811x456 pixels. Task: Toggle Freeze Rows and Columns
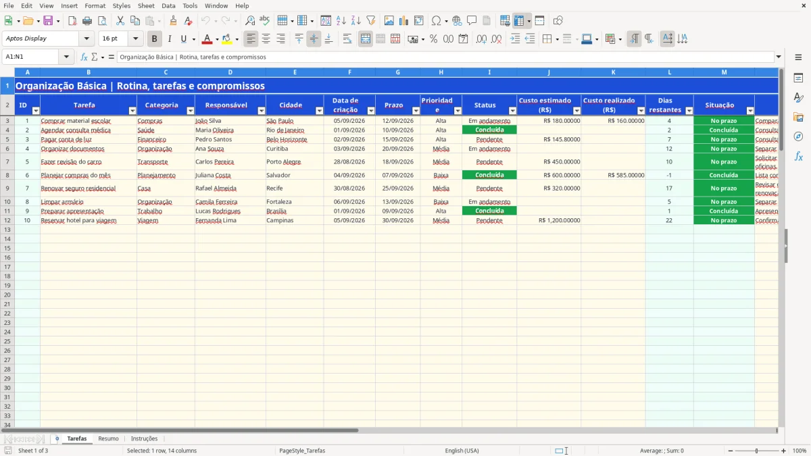pos(519,21)
